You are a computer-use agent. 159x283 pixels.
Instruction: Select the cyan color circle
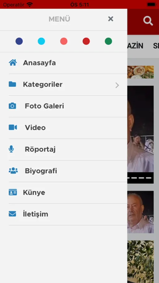point(41,41)
